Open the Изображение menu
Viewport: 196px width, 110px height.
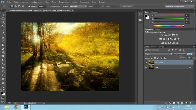point(36,2)
